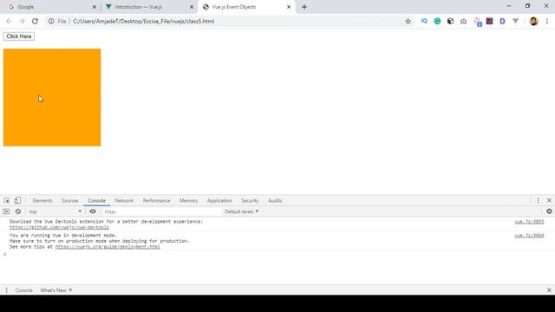Open the IQ browser extension
This screenshot has width=555, height=312.
point(424,21)
